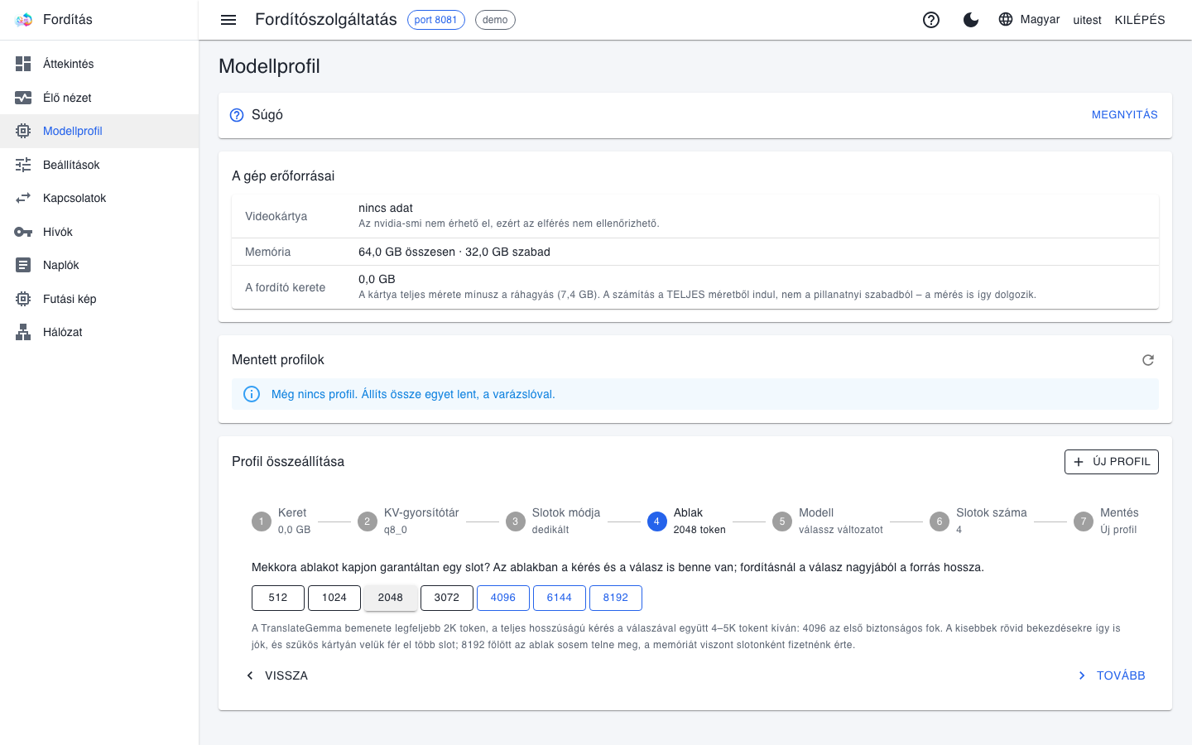Open the help question mark icon in top bar
Image resolution: width=1192 pixels, height=745 pixels.
(931, 20)
